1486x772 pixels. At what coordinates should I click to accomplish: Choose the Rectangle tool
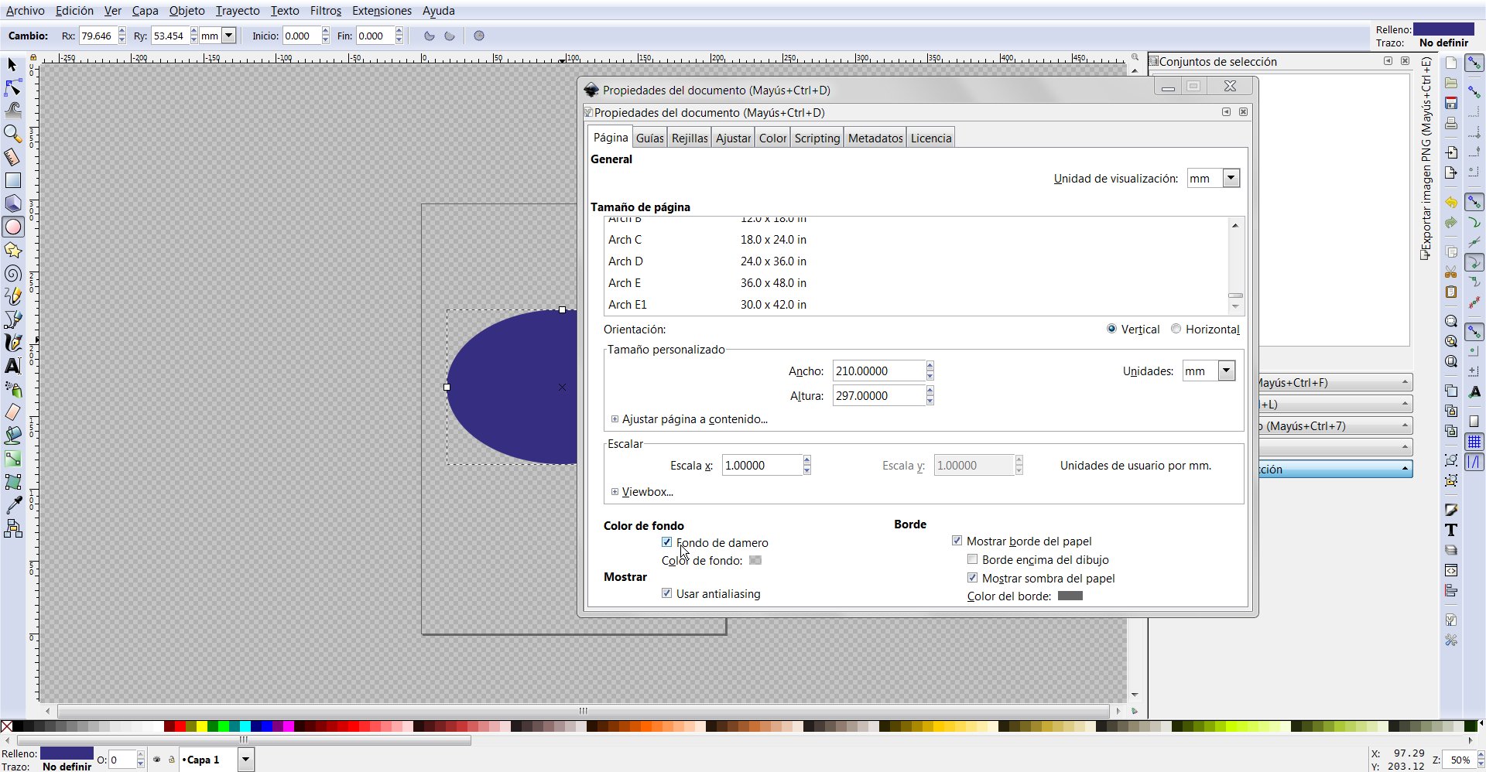tap(13, 180)
